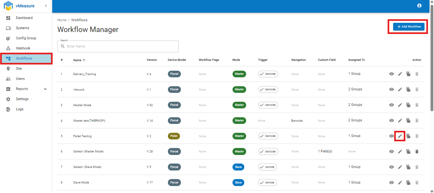The width and height of the screenshot is (434, 193).
Task: Open the user account profile icon
Action: coord(419,6)
